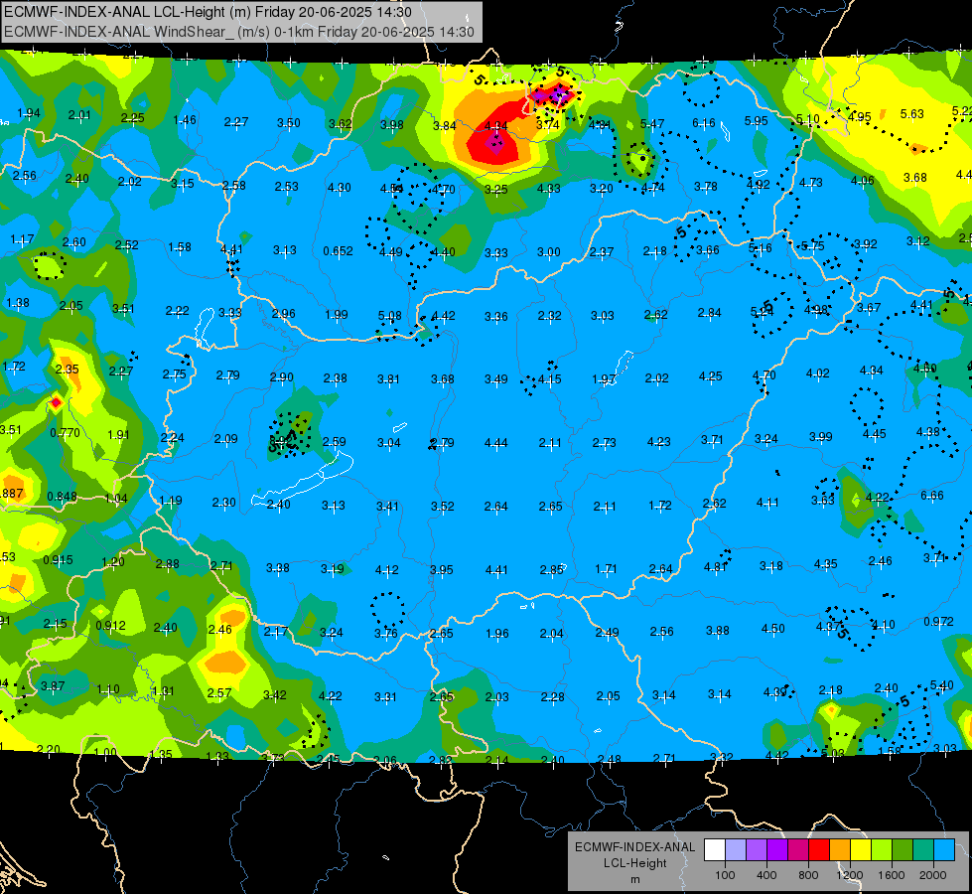Click the wind shear value '0.652'
972x894 pixels.
pyautogui.click(x=338, y=251)
